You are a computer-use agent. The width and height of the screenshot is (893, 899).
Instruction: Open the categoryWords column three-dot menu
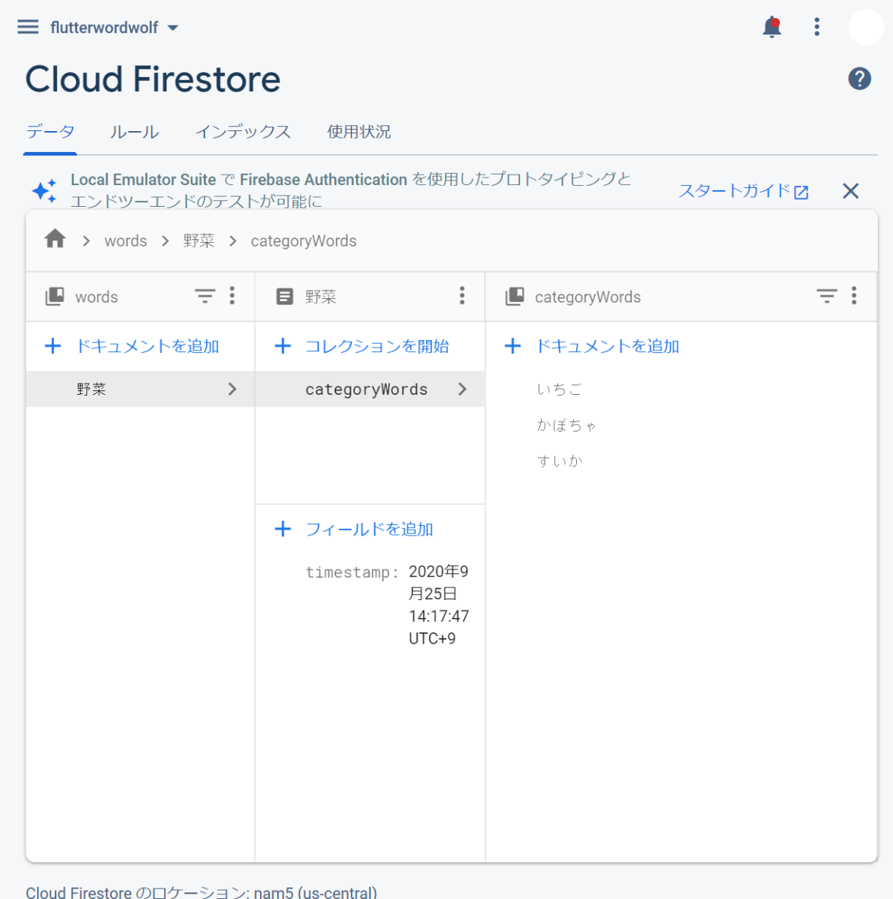854,296
